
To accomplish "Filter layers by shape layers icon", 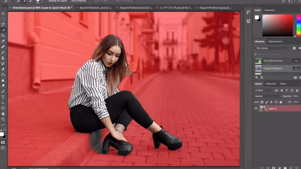I will [x=292, y=90].
